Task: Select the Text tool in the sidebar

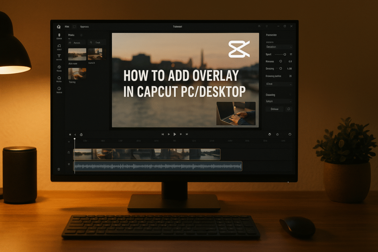Action: [59, 56]
